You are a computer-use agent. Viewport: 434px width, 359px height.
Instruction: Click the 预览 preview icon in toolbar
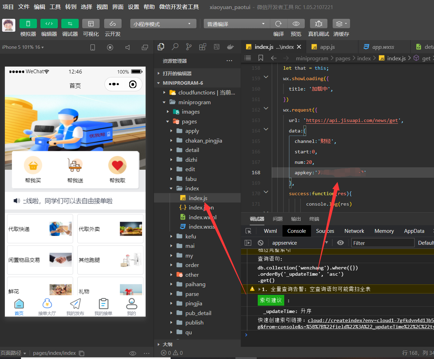296,24
